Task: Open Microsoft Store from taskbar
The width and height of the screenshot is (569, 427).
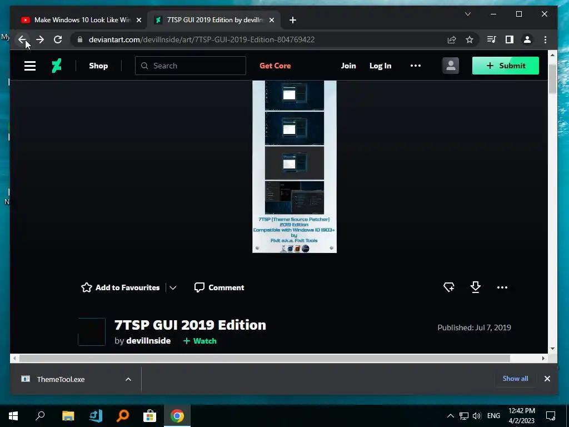Action: [149, 416]
